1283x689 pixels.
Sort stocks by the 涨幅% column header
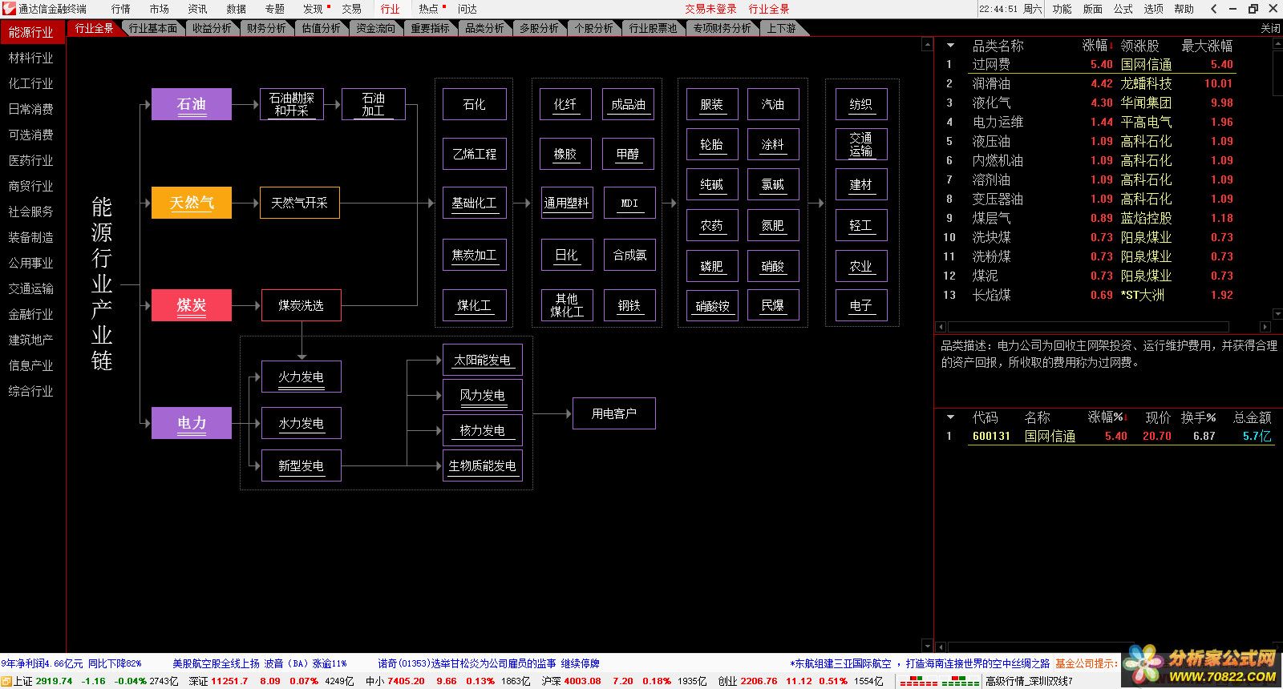pos(1107,417)
